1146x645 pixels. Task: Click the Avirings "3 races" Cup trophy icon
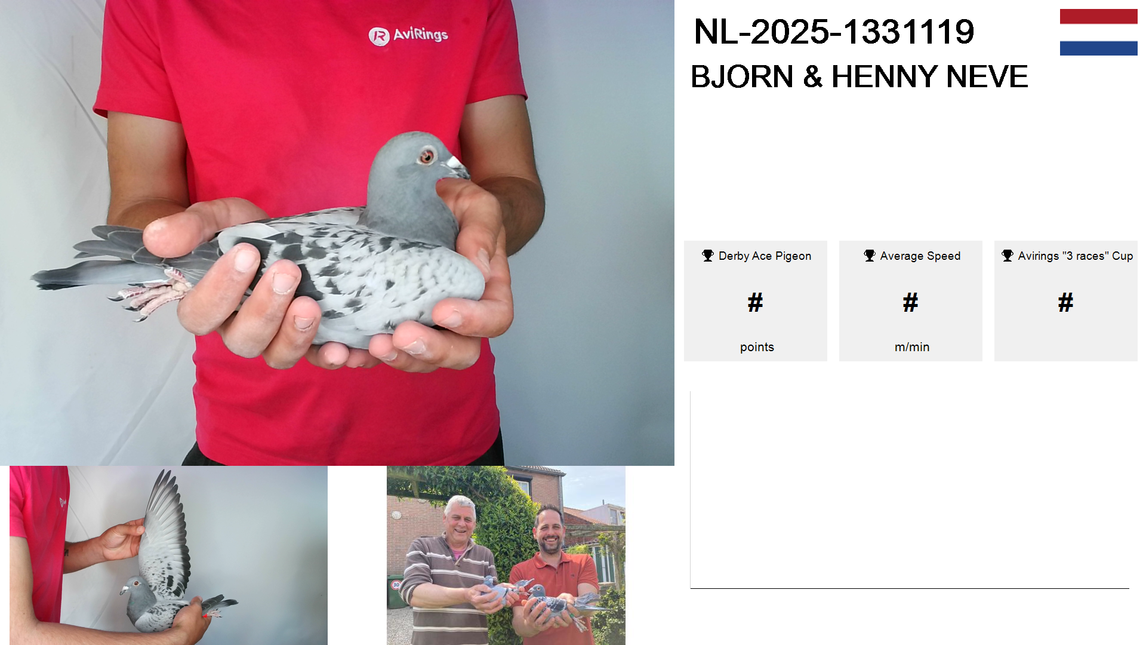pos(1008,256)
